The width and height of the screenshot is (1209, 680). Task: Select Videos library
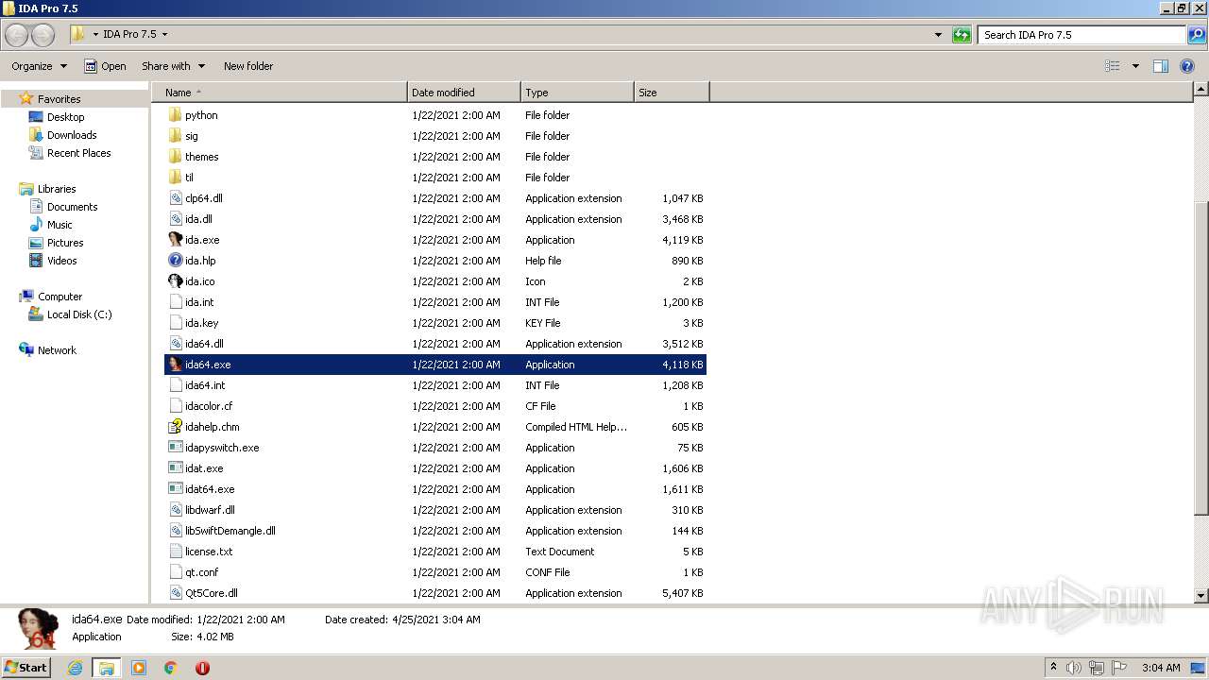[x=61, y=261]
